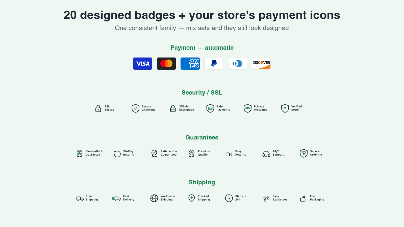Viewport: 404px width, 227px height.
Task: Click the Visa payment icon
Action: (x=143, y=64)
